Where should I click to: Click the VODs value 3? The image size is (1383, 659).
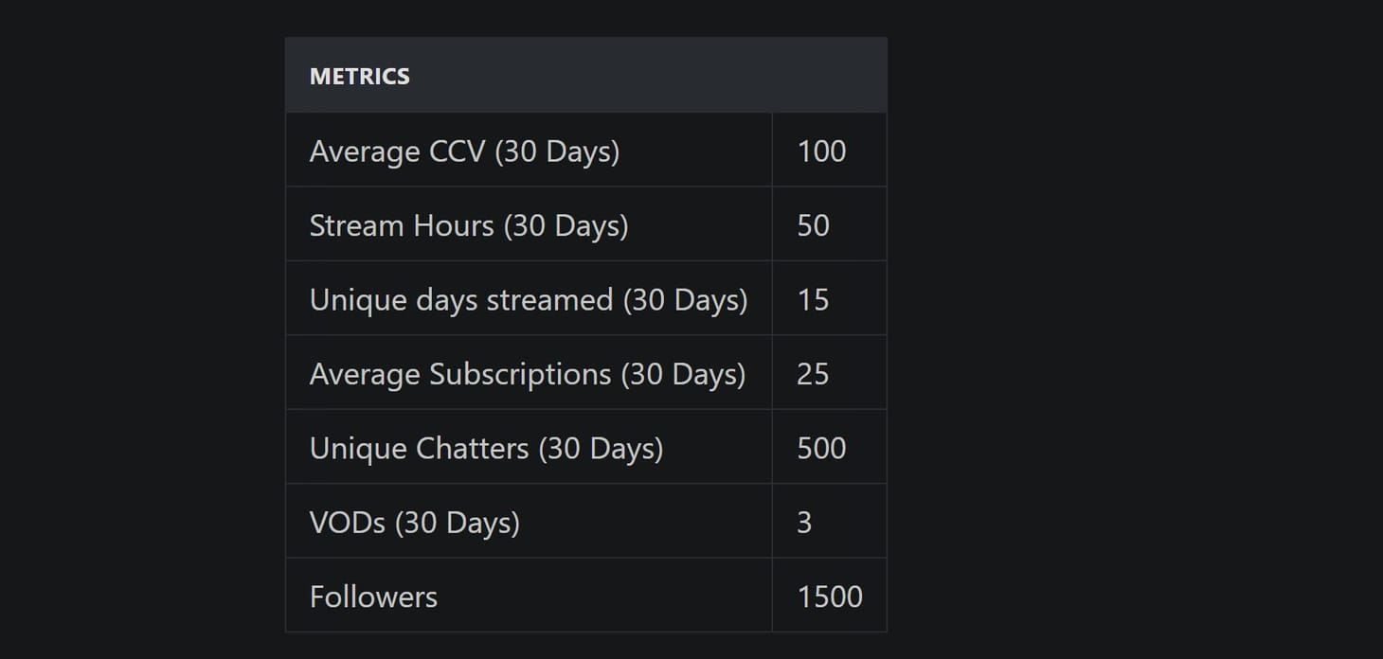tap(804, 523)
